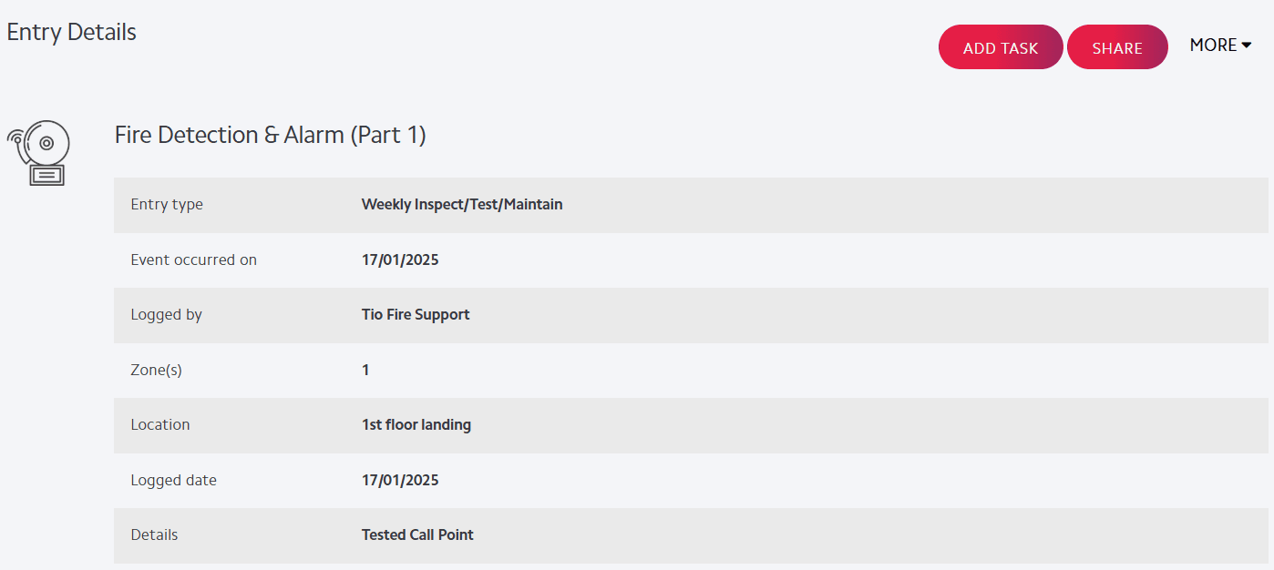This screenshot has width=1274, height=570.
Task: Select the 1st floor landing value
Action: coord(416,424)
